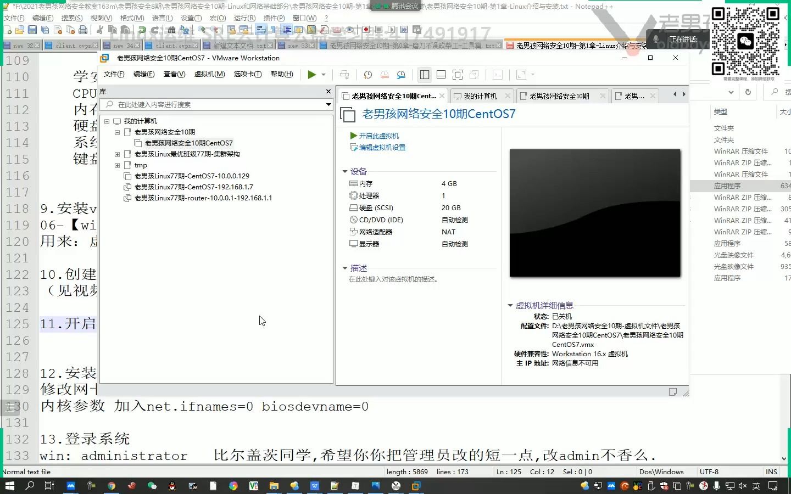Image resolution: width=791 pixels, height=494 pixels.
Task: Click 编辑虚拟机设置 link
Action: click(378, 147)
